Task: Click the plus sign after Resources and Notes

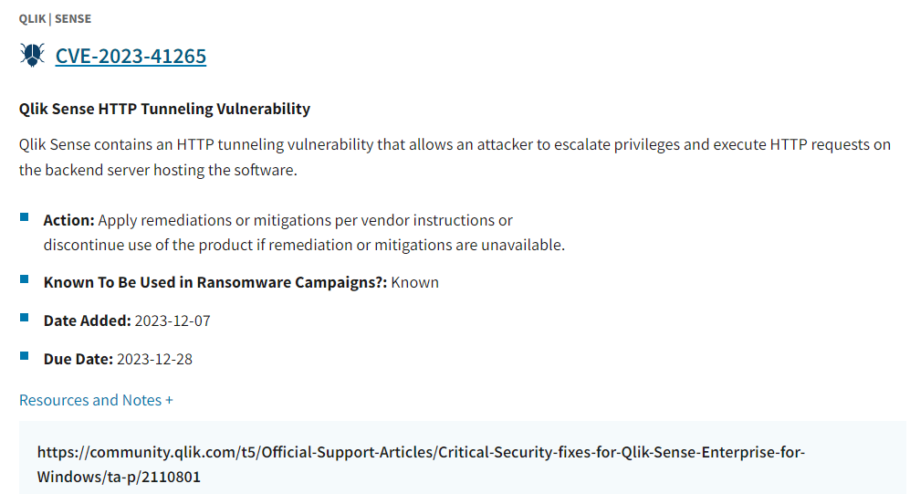Action: pyautogui.click(x=169, y=400)
